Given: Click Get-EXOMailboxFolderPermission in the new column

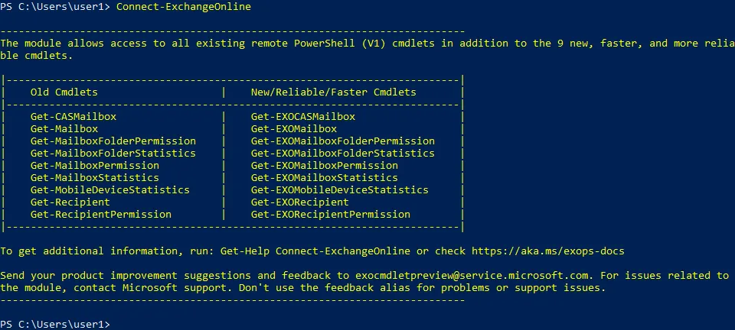Looking at the screenshot, I should [x=342, y=141].
